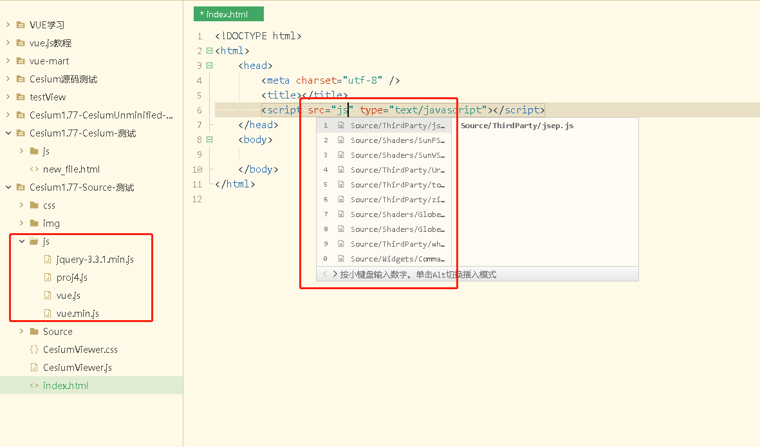Screen dimensions: 760x447
Task: Open vue.min.js file
Action: point(78,314)
